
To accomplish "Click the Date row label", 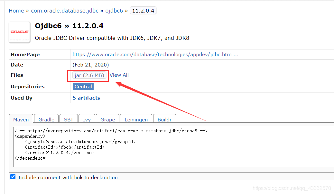I will pyautogui.click(x=17, y=65).
